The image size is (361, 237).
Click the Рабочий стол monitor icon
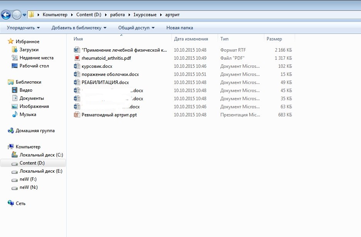click(15, 66)
